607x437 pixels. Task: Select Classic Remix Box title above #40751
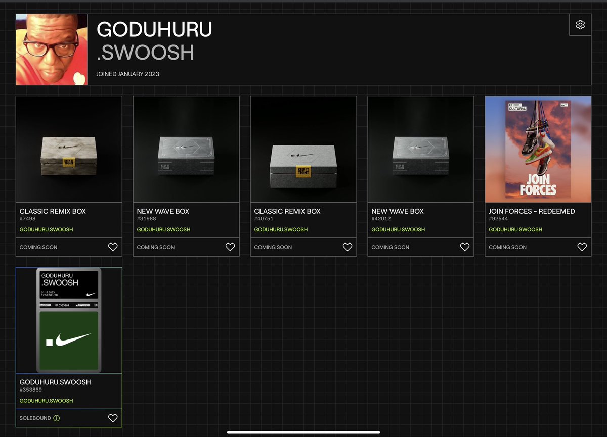tap(288, 211)
